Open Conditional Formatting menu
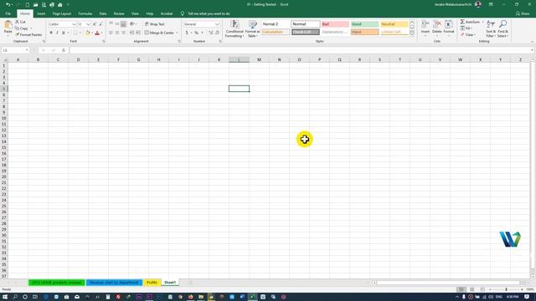 coord(234,28)
